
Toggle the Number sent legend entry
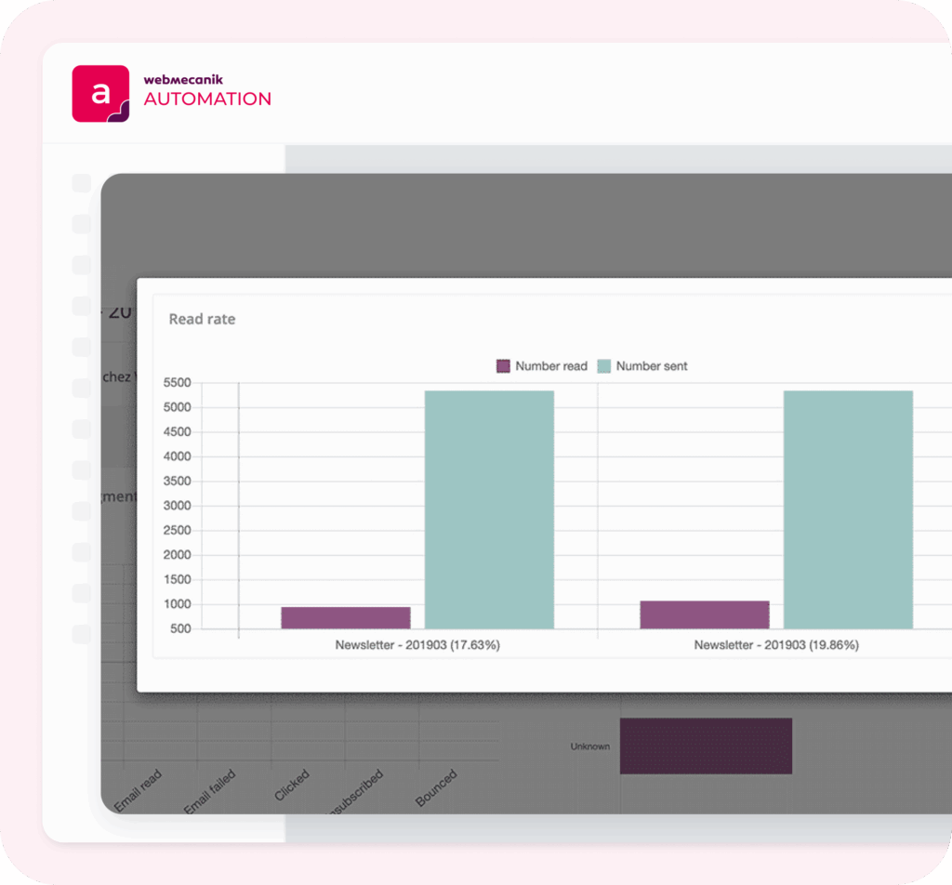tap(641, 366)
